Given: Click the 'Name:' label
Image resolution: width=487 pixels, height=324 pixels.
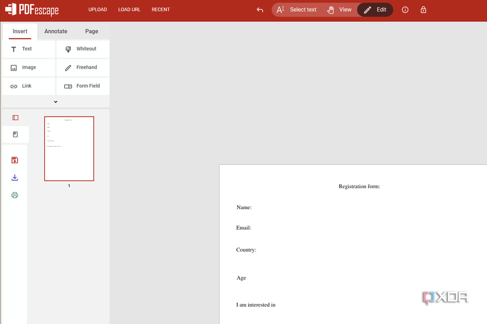Looking at the screenshot, I should [x=244, y=207].
